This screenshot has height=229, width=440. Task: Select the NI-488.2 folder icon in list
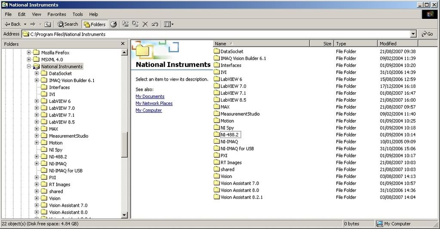click(216, 134)
